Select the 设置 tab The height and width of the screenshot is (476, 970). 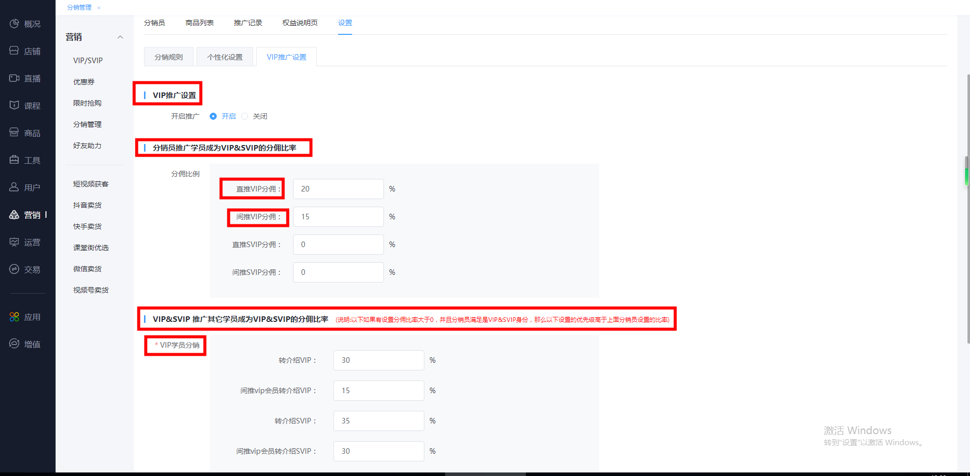(345, 23)
